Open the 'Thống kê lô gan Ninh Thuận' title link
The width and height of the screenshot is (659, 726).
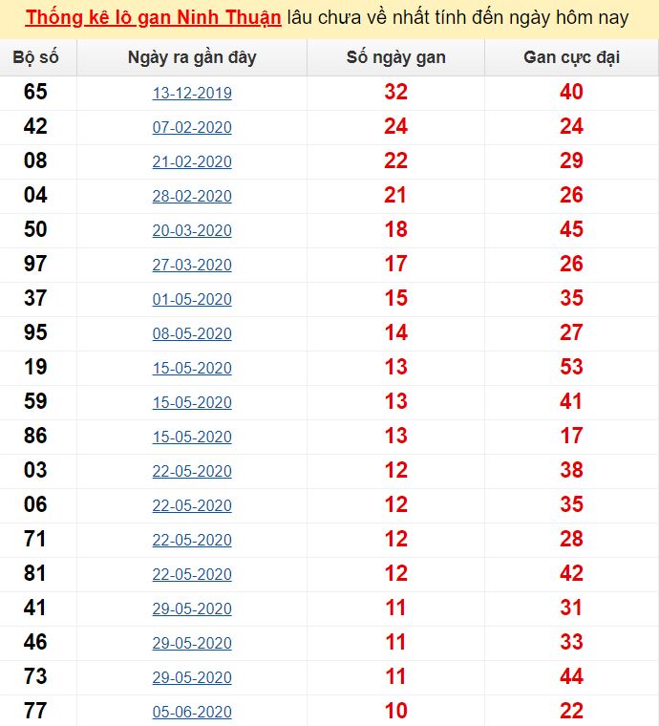(x=154, y=18)
